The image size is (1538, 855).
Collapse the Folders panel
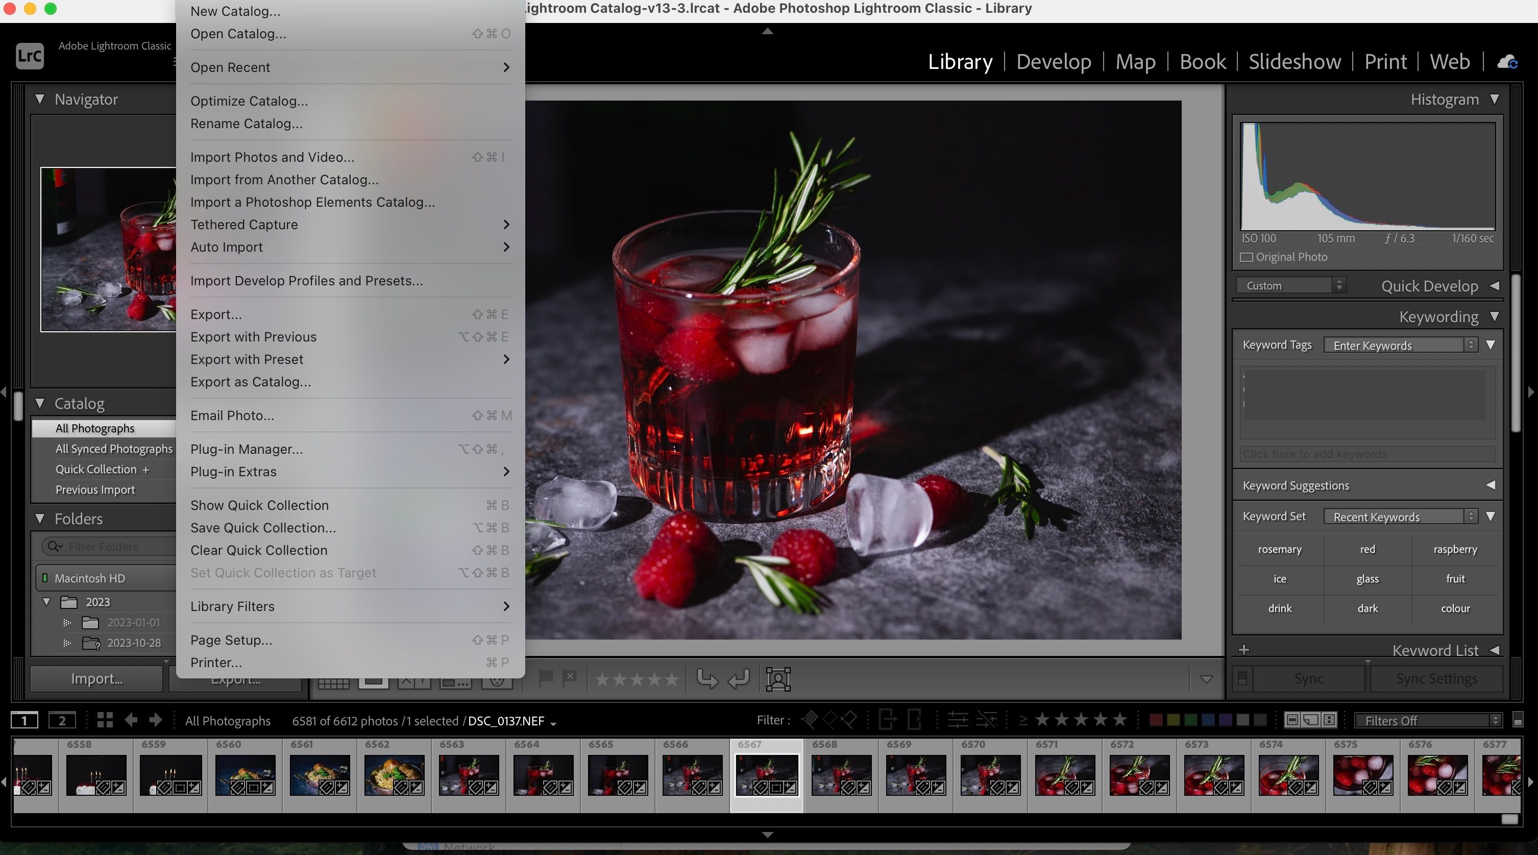[x=40, y=518]
